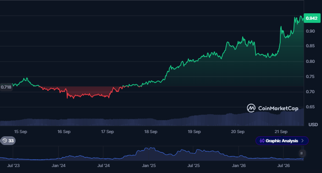Click the current price label 0.942
This screenshot has width=322, height=173.
pos(312,18)
